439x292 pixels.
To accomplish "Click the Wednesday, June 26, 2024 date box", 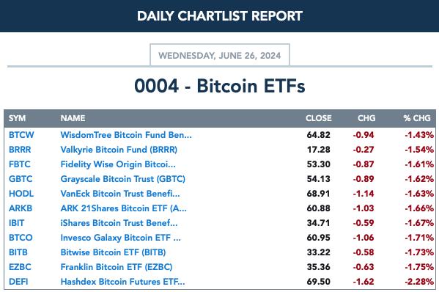I will coord(220,55).
